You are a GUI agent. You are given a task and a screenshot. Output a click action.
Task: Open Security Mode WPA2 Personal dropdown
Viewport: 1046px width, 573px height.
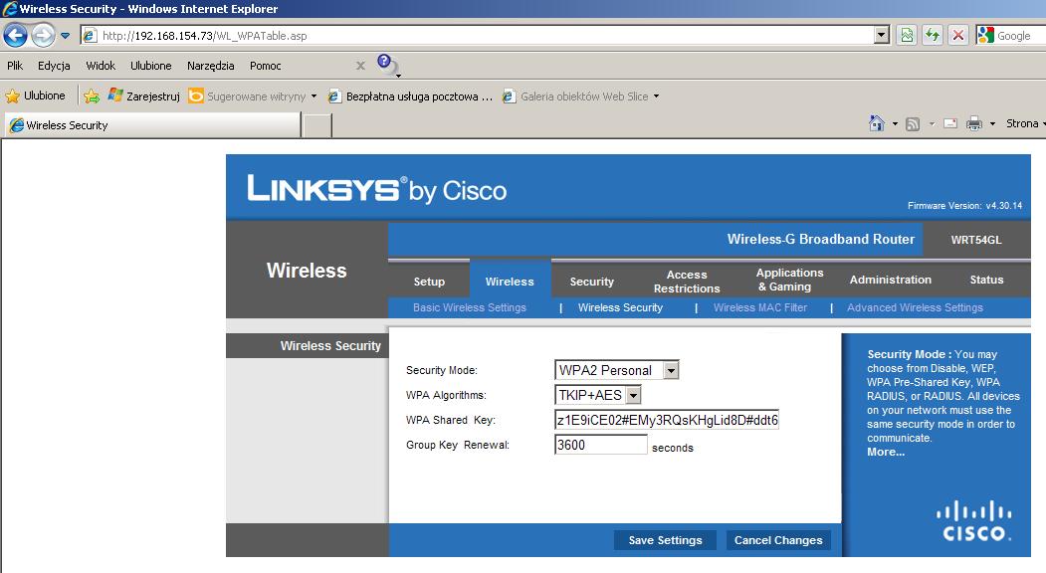point(616,370)
